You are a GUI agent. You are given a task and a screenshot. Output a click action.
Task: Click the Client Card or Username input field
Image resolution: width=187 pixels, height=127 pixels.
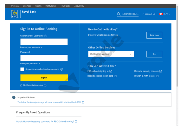(x=44, y=42)
